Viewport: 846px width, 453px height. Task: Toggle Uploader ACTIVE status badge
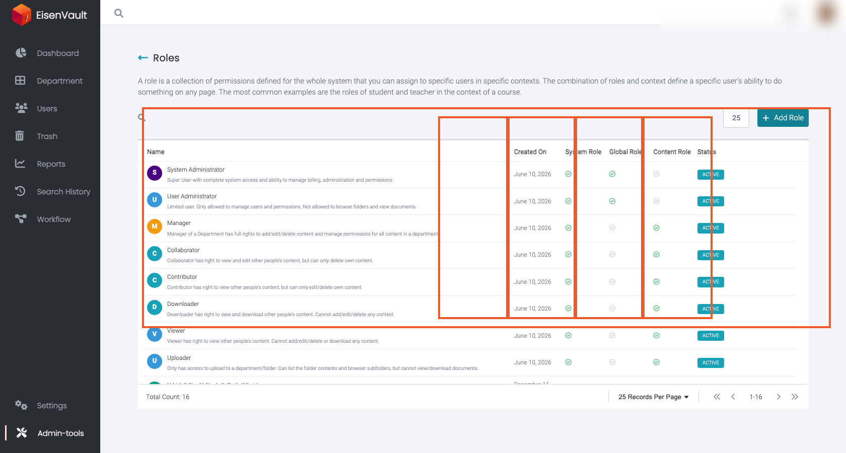click(711, 363)
